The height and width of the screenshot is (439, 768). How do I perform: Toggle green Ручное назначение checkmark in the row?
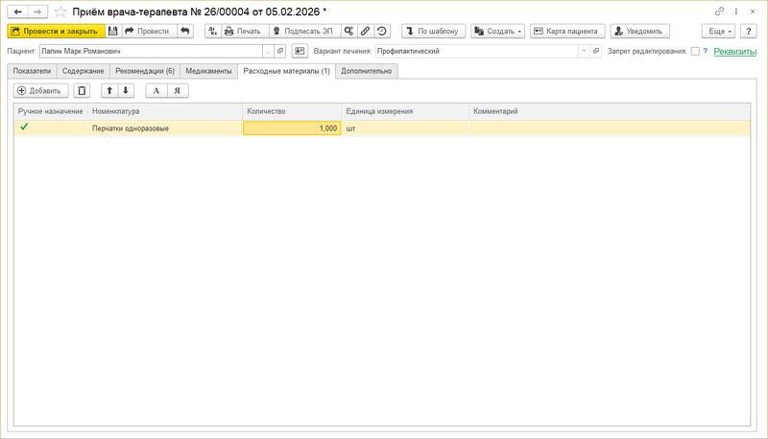coord(23,127)
